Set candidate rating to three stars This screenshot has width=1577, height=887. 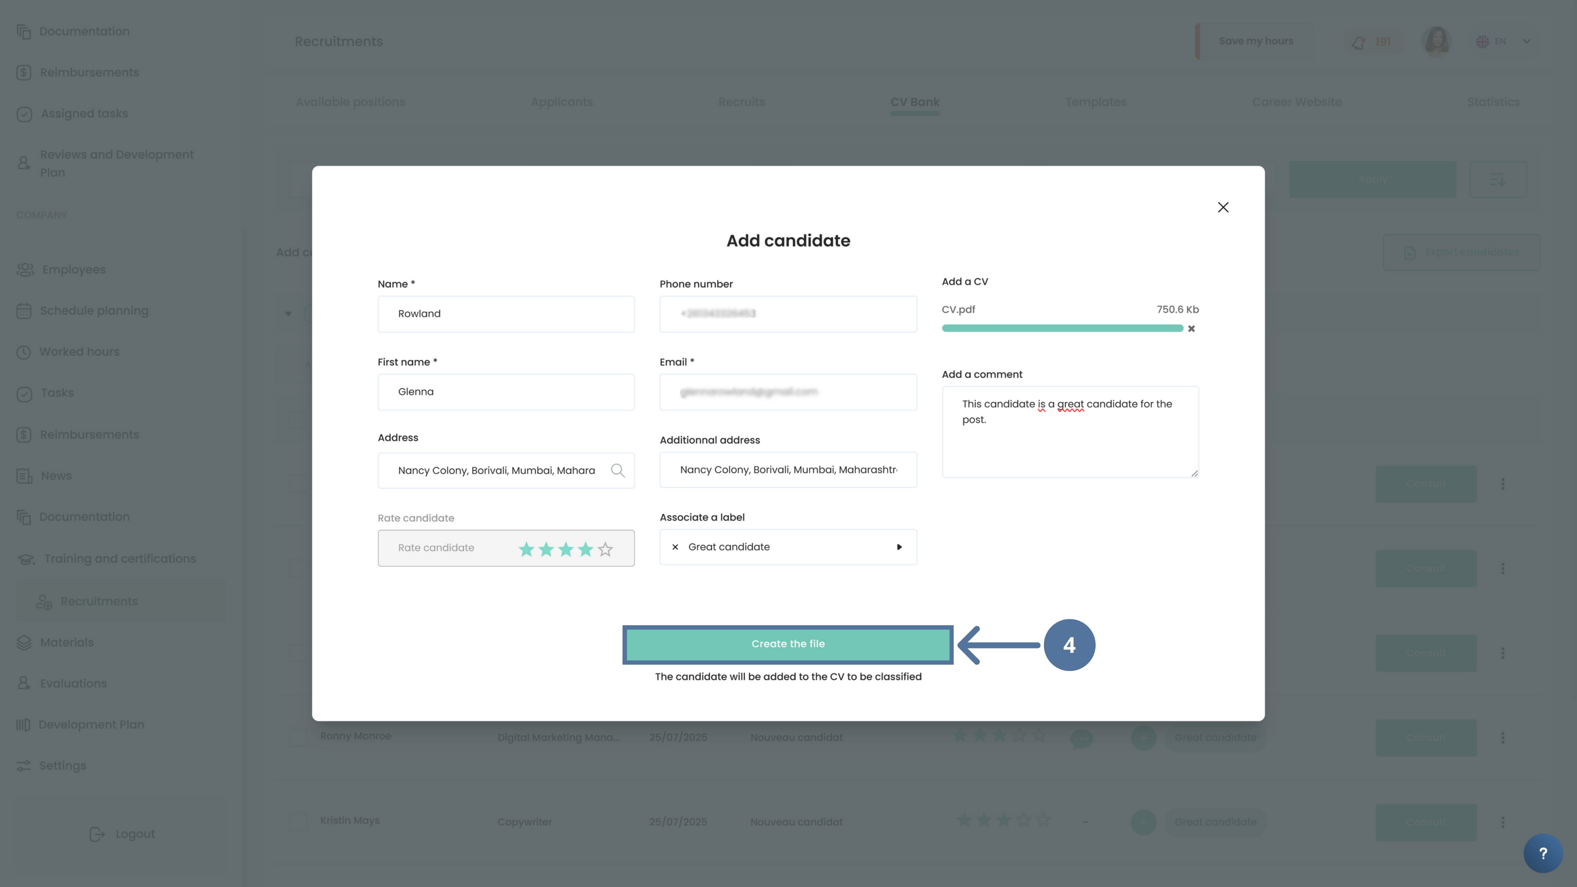click(x=566, y=549)
